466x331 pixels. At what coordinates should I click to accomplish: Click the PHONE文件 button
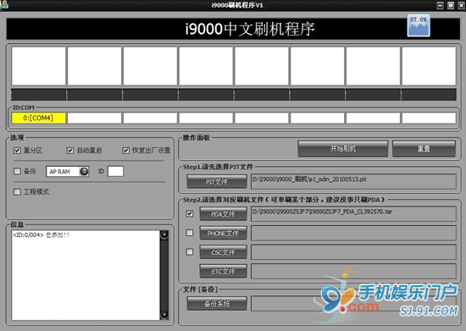click(x=223, y=233)
